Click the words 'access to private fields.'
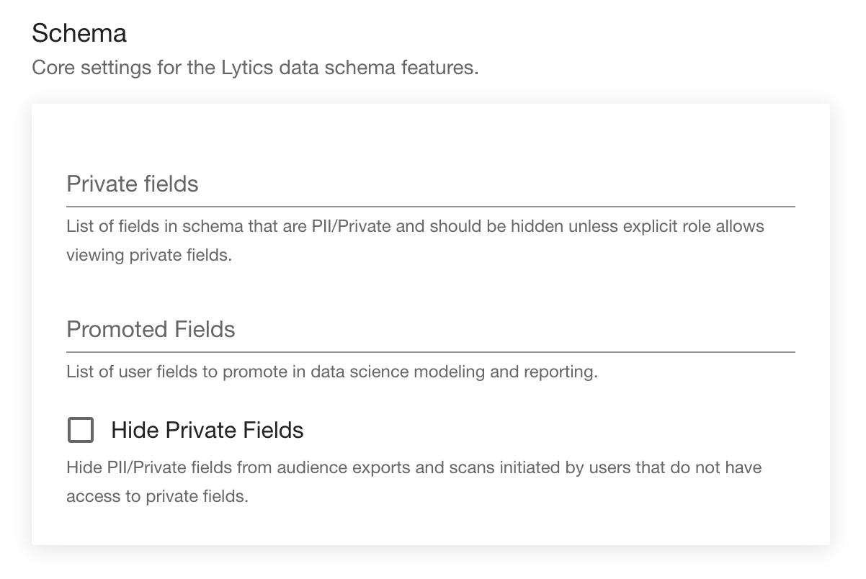The height and width of the screenshot is (579, 866). pyautogui.click(x=157, y=497)
